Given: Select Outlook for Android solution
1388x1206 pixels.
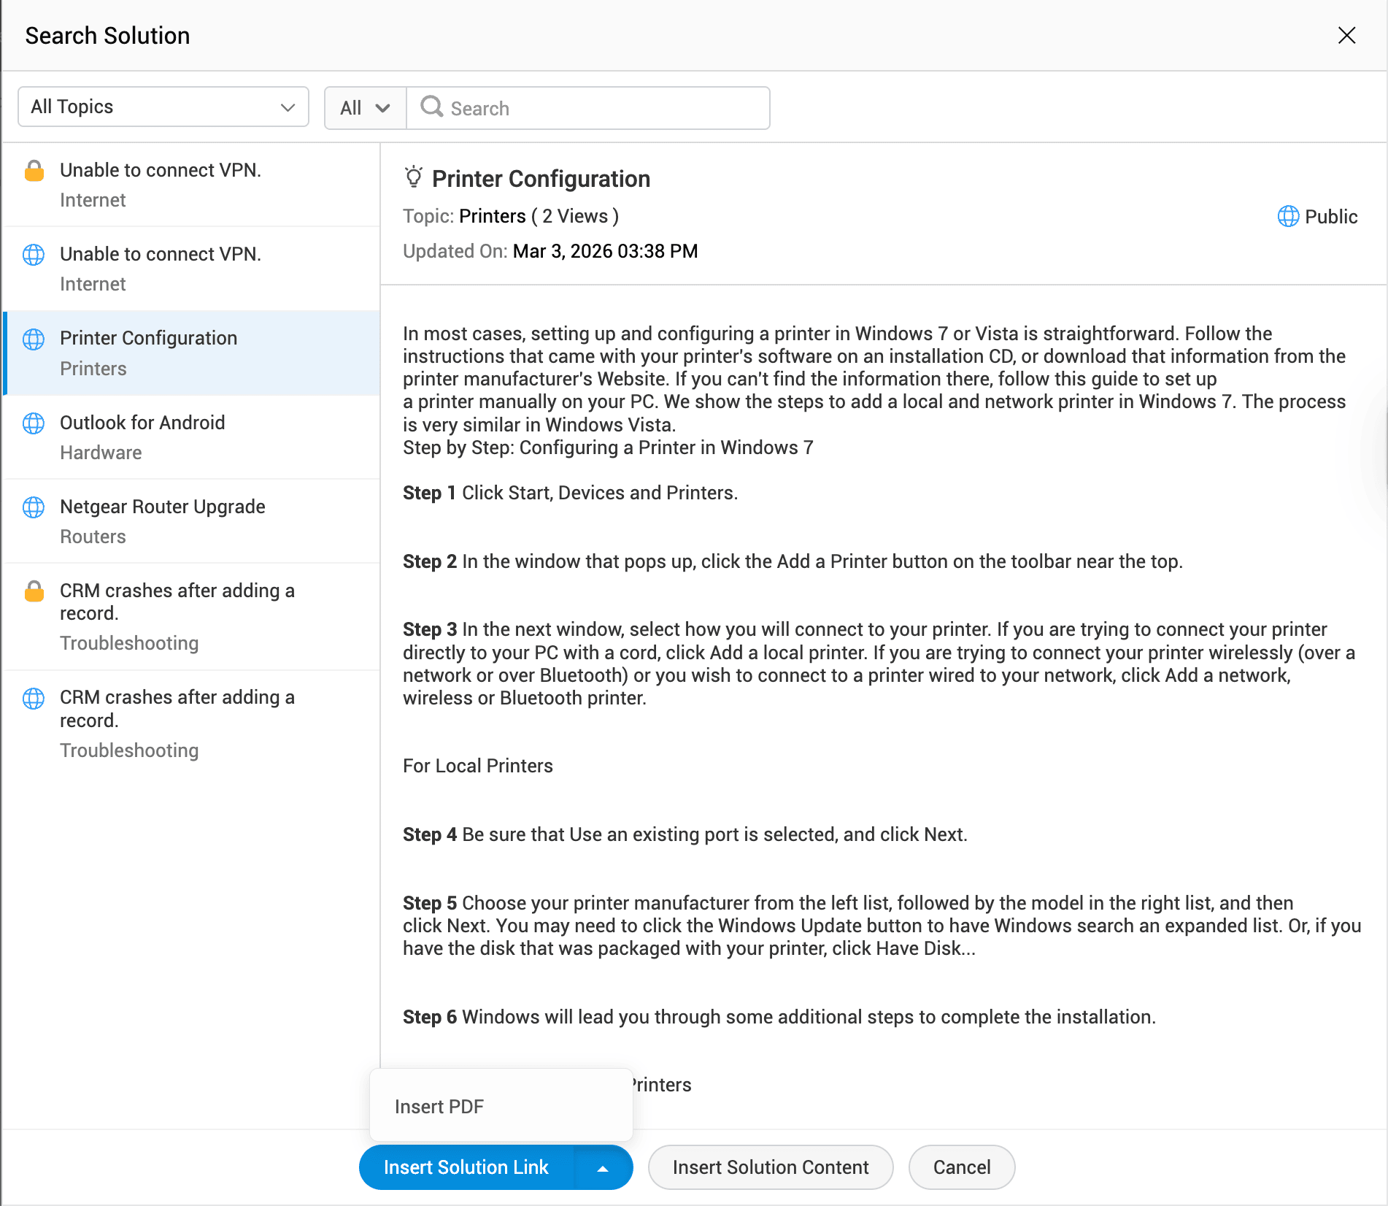Looking at the screenshot, I should coord(191,437).
